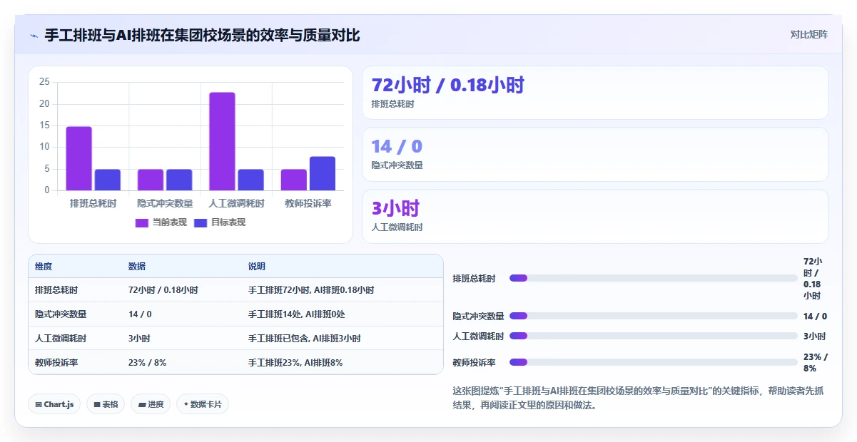Image resolution: width=857 pixels, height=442 pixels.
Task: Click the 排班总耗时 progress bar
Action: pos(654,278)
